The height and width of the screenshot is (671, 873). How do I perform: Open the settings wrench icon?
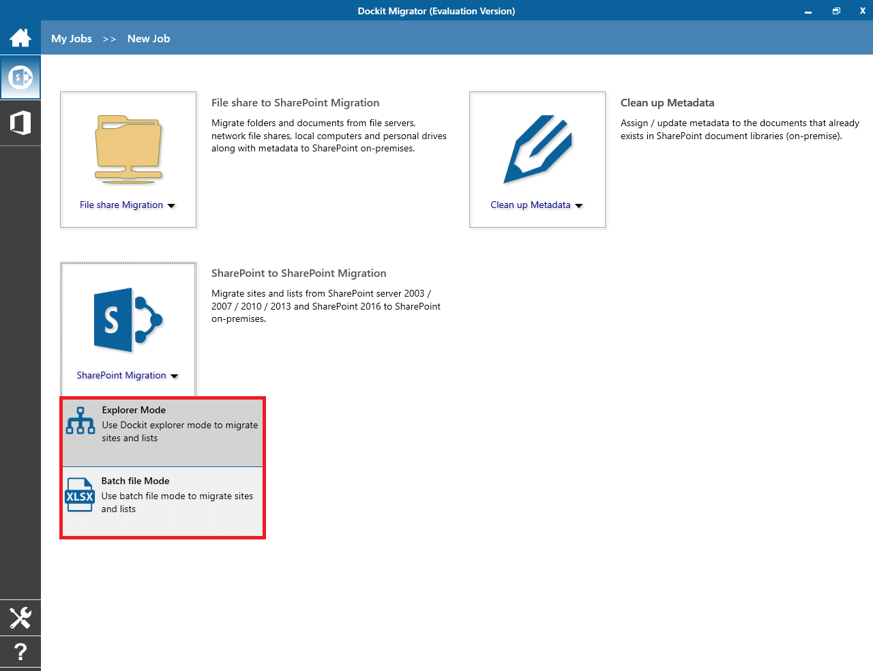click(20, 617)
